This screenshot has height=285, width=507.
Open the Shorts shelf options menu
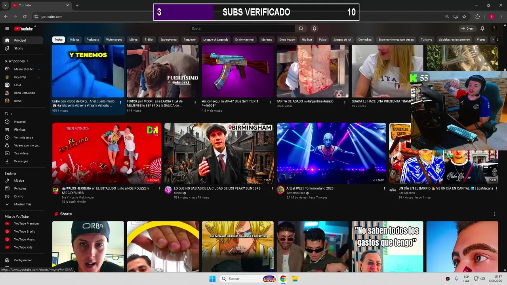(x=494, y=214)
